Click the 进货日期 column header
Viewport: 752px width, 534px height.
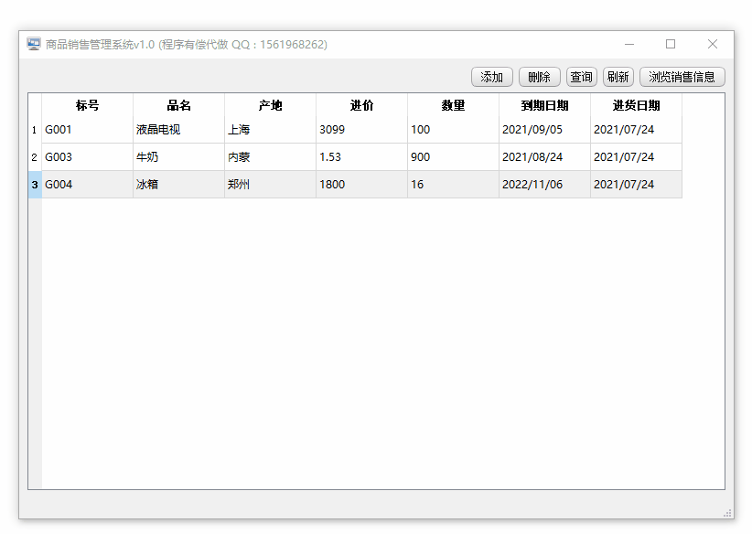[x=637, y=105]
